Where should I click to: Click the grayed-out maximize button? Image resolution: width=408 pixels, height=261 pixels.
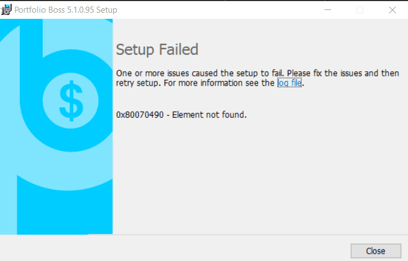[360, 10]
